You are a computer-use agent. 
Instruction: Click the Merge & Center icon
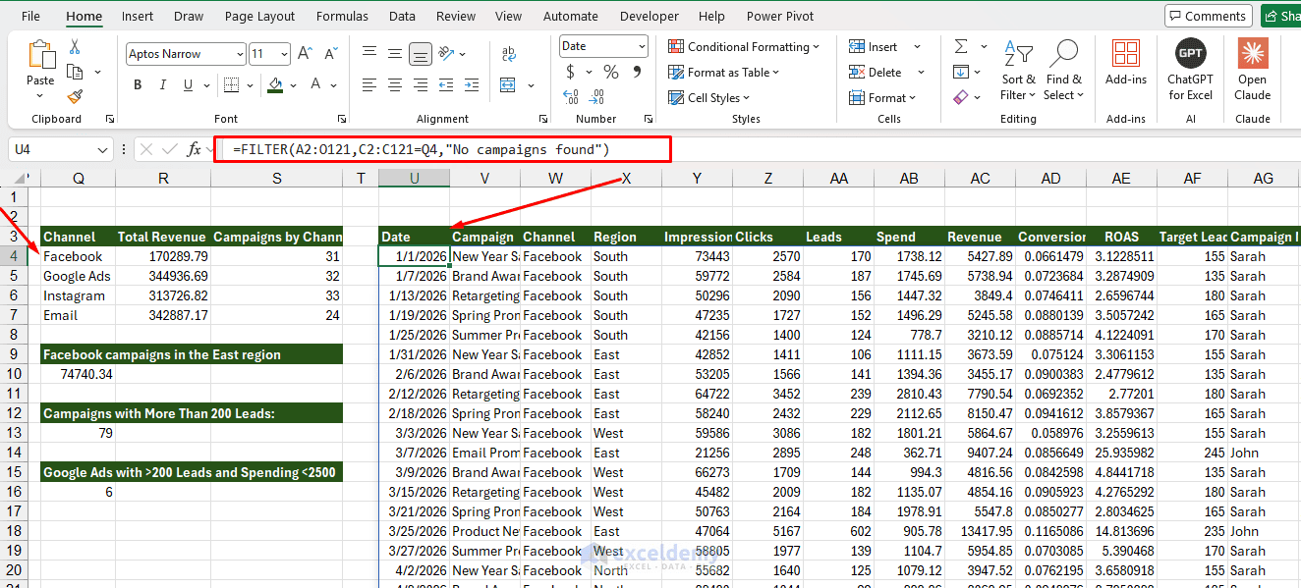click(509, 85)
